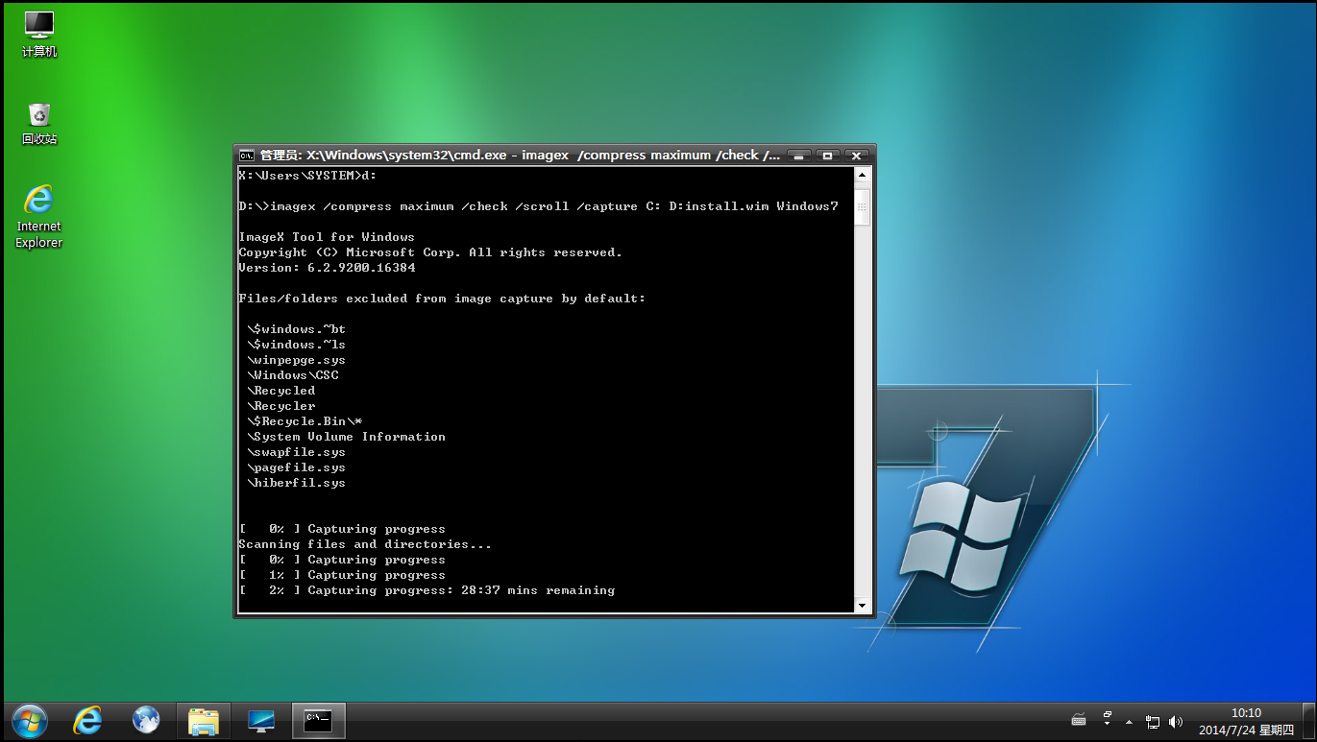Screen dimensions: 1317x742
Task: Click the '\winpepge.sys' line
Action: click(296, 360)
